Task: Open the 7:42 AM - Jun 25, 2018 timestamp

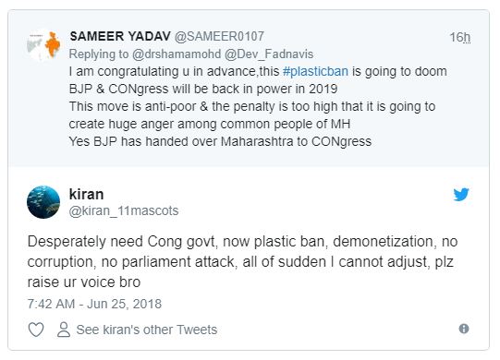Action: click(94, 304)
